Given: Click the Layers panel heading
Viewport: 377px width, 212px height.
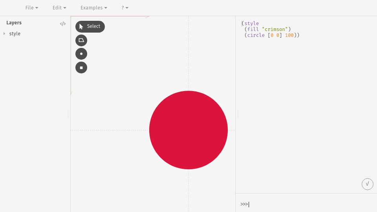Looking at the screenshot, I should point(14,23).
